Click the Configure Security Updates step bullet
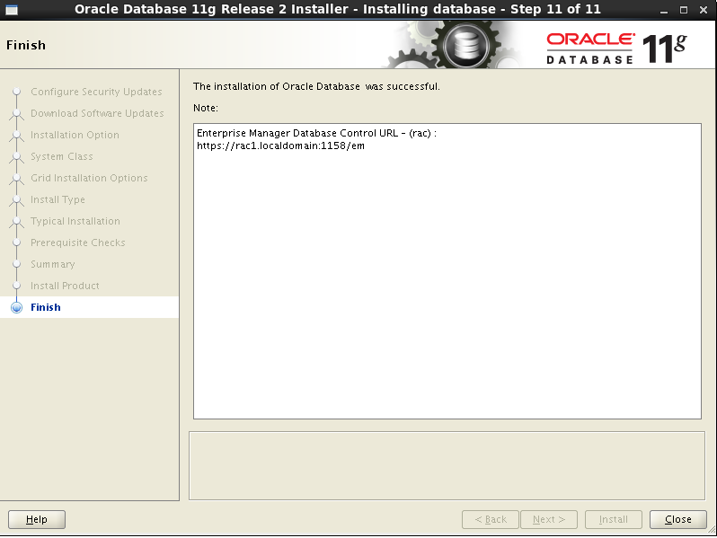Viewport: 717px width, 538px height. (16, 92)
